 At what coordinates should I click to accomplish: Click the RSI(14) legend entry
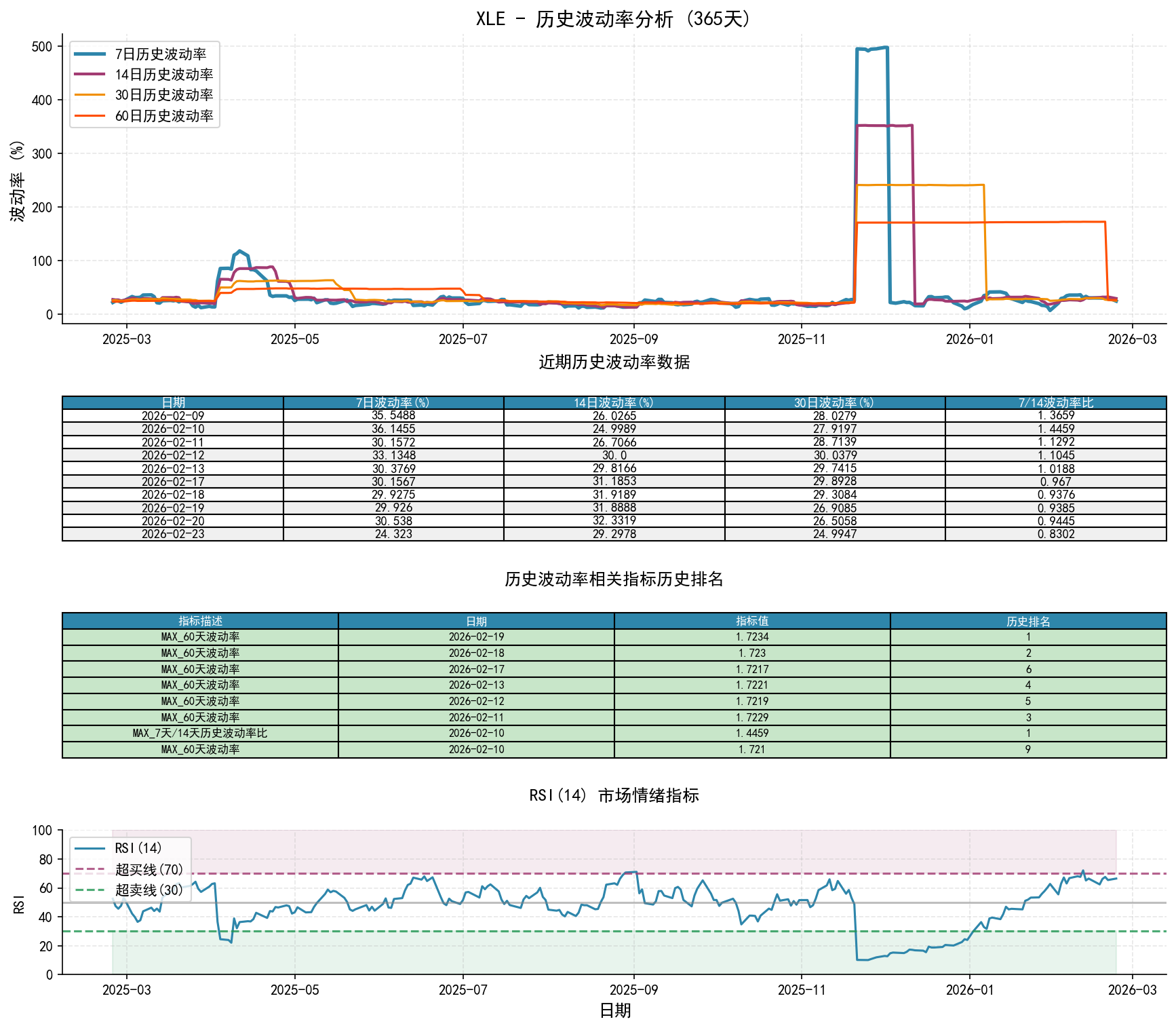[x=138, y=848]
